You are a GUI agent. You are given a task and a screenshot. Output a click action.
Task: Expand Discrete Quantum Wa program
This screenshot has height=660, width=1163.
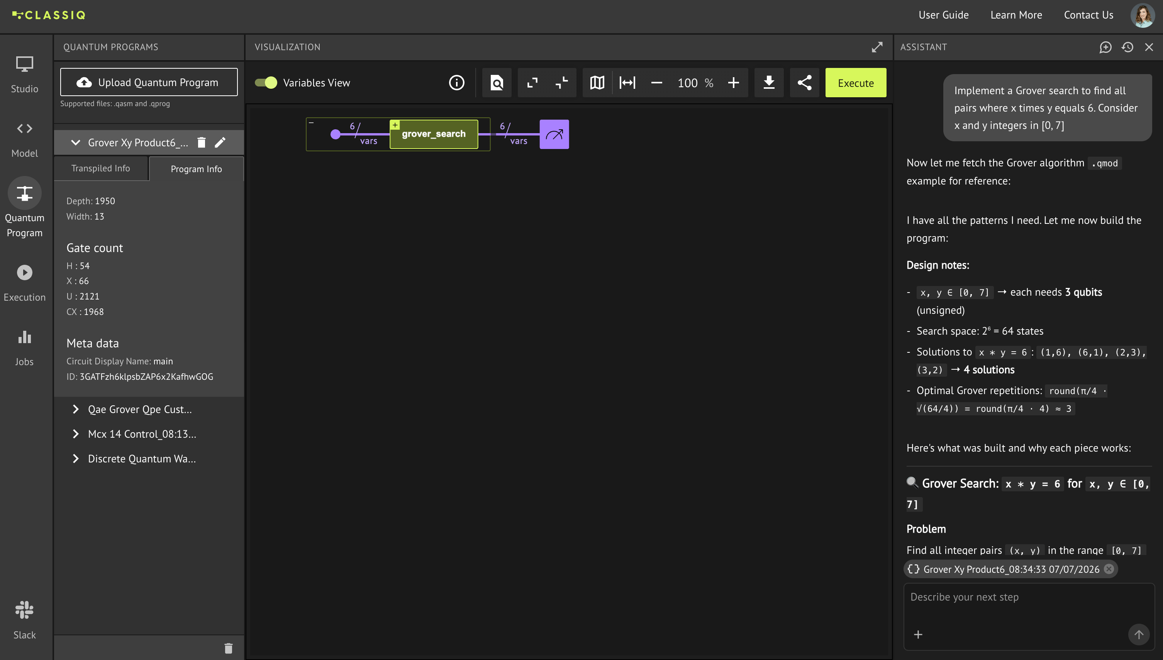[76, 459]
